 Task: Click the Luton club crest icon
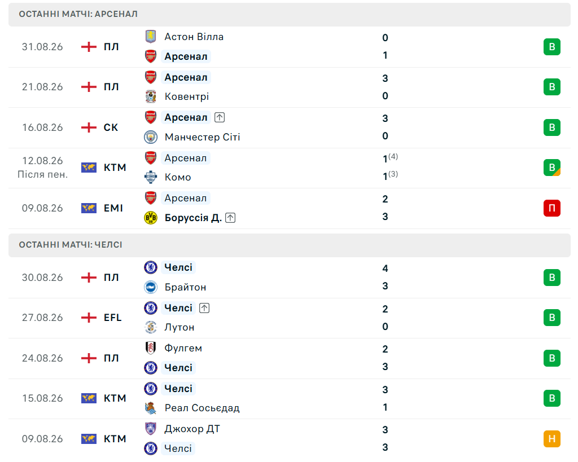tap(150, 327)
